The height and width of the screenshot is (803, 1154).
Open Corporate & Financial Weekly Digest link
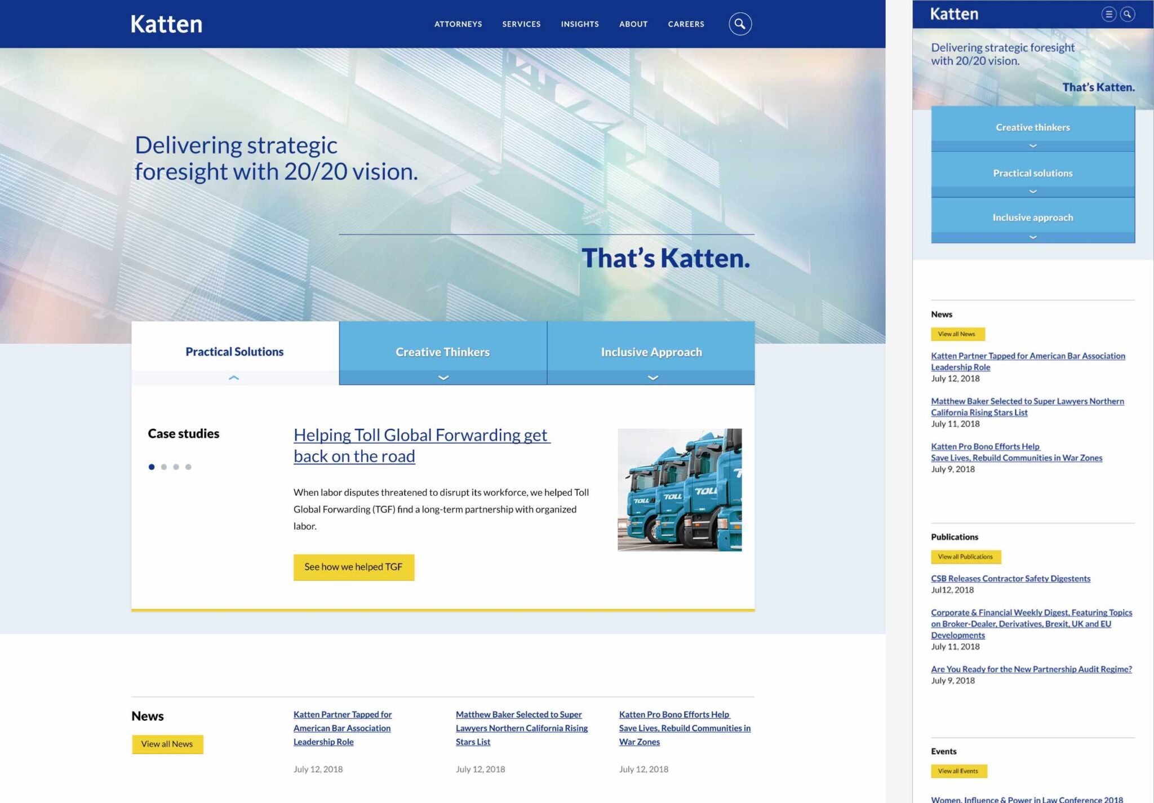(1031, 624)
